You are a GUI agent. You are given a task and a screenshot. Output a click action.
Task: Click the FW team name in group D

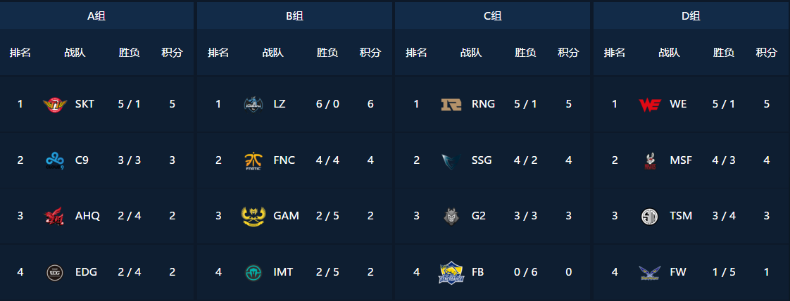(x=678, y=272)
